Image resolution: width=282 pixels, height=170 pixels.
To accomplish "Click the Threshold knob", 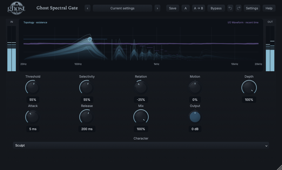I will point(33,88).
